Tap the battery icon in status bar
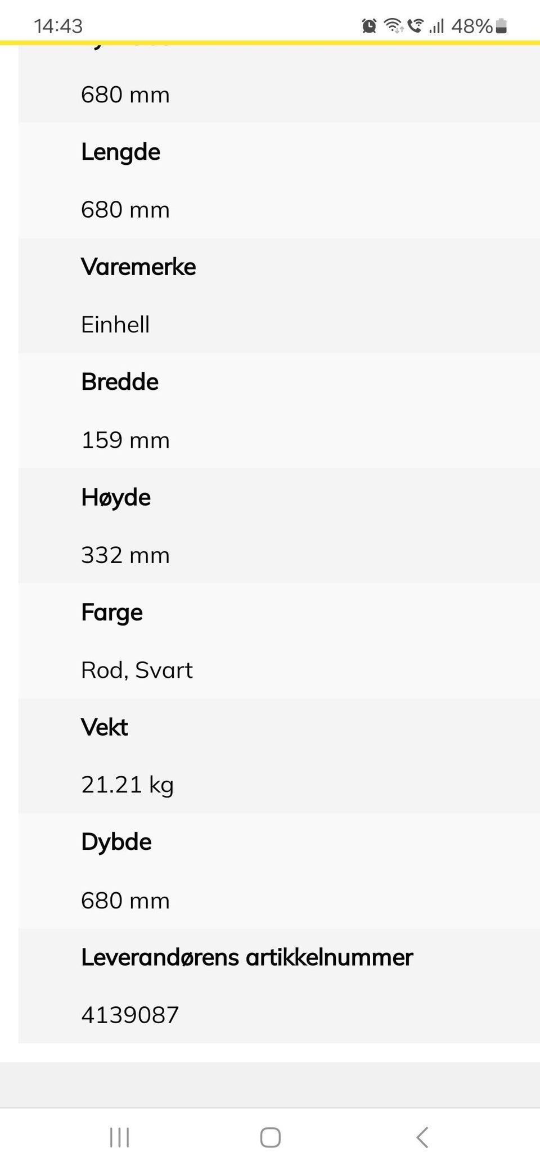 point(502,26)
